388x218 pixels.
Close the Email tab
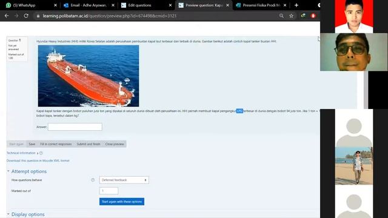113,5
